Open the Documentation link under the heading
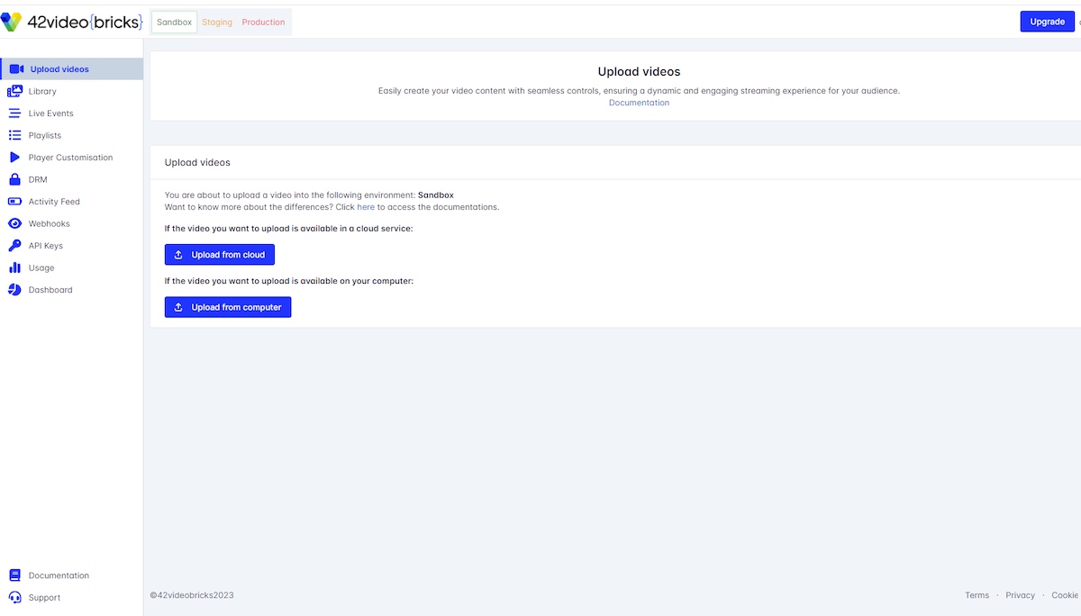 (x=639, y=103)
